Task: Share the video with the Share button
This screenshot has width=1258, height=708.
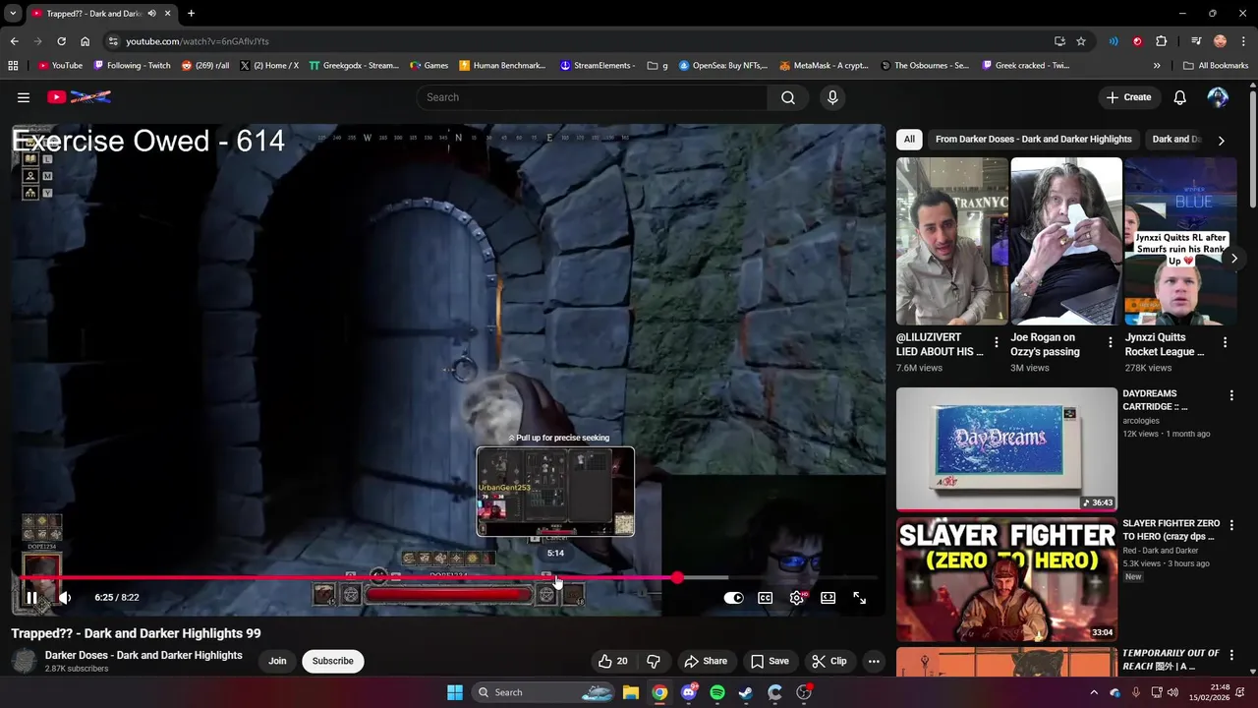Action: coord(706,661)
